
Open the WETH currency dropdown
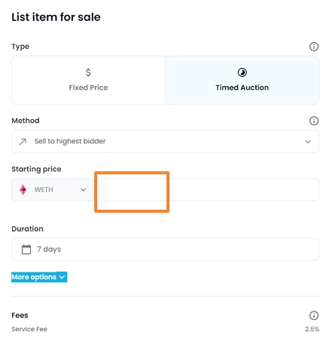click(x=53, y=189)
